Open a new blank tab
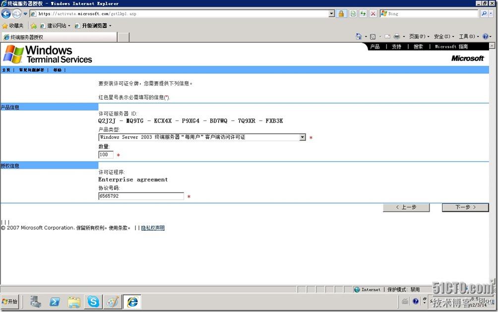The image size is (498, 312). point(124,38)
